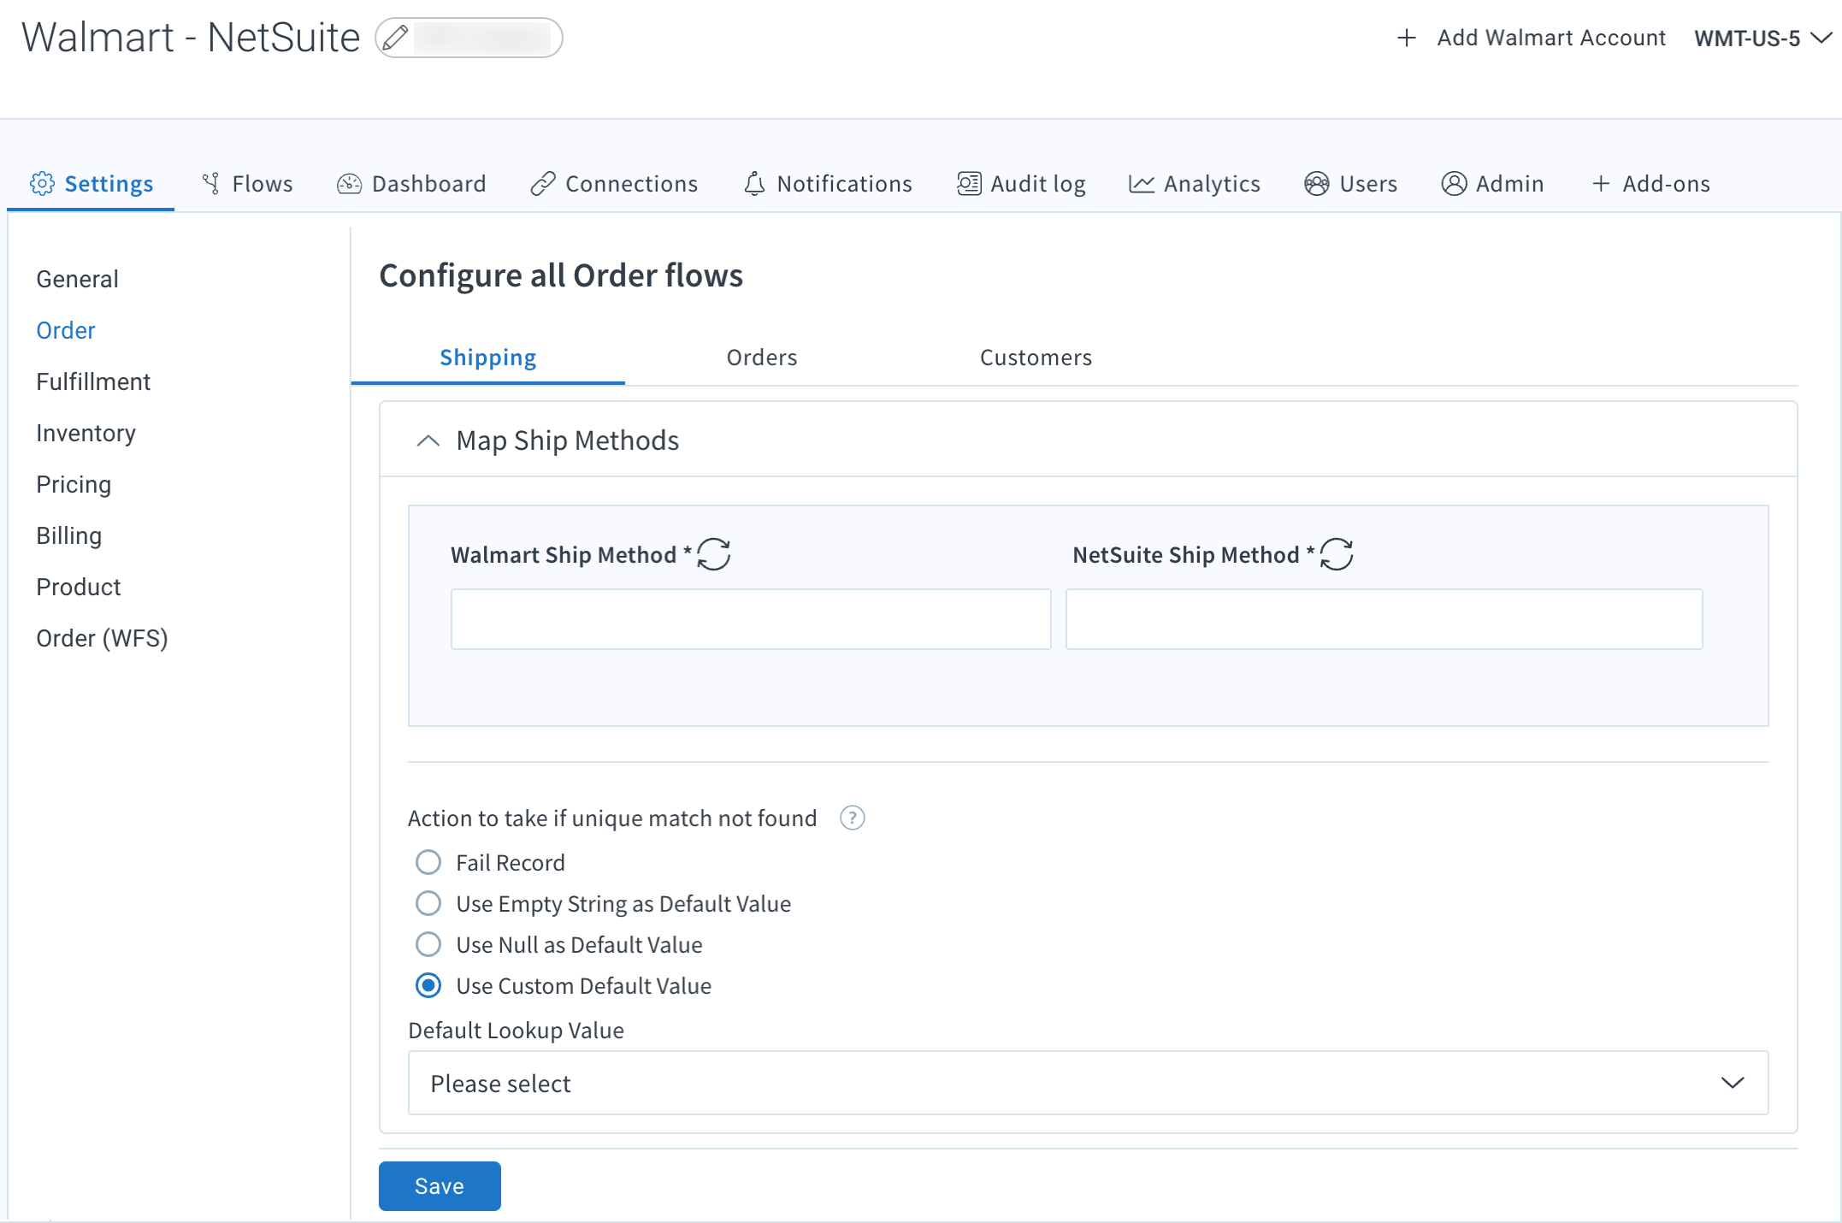The width and height of the screenshot is (1842, 1223).
Task: Open Billing settings in sidebar
Action: tap(68, 535)
